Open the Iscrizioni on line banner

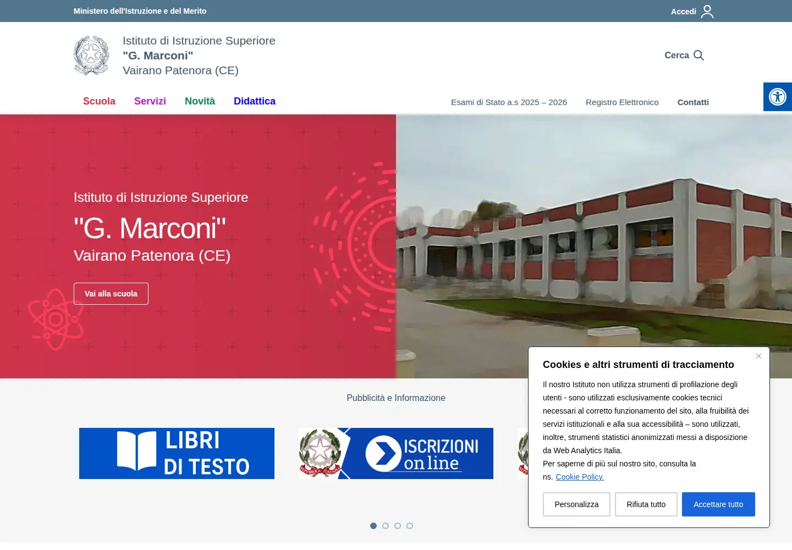tap(395, 453)
